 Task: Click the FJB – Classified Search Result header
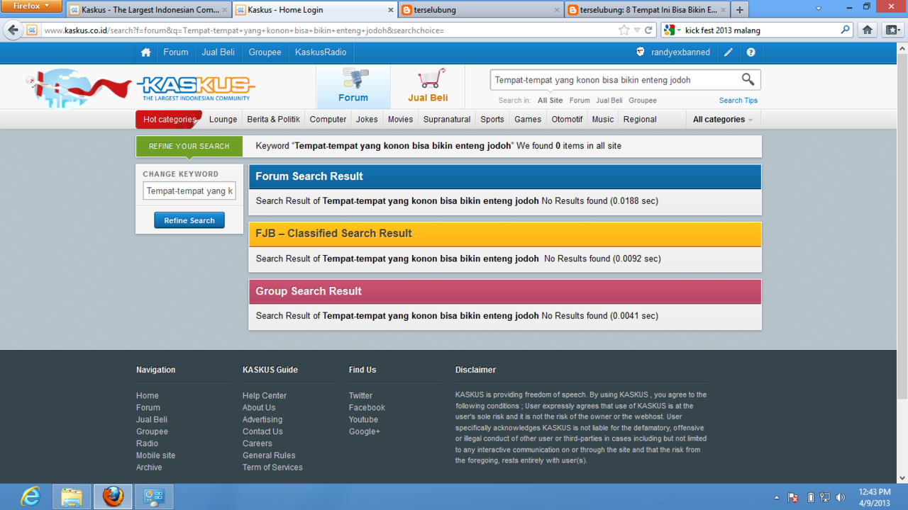tap(504, 234)
